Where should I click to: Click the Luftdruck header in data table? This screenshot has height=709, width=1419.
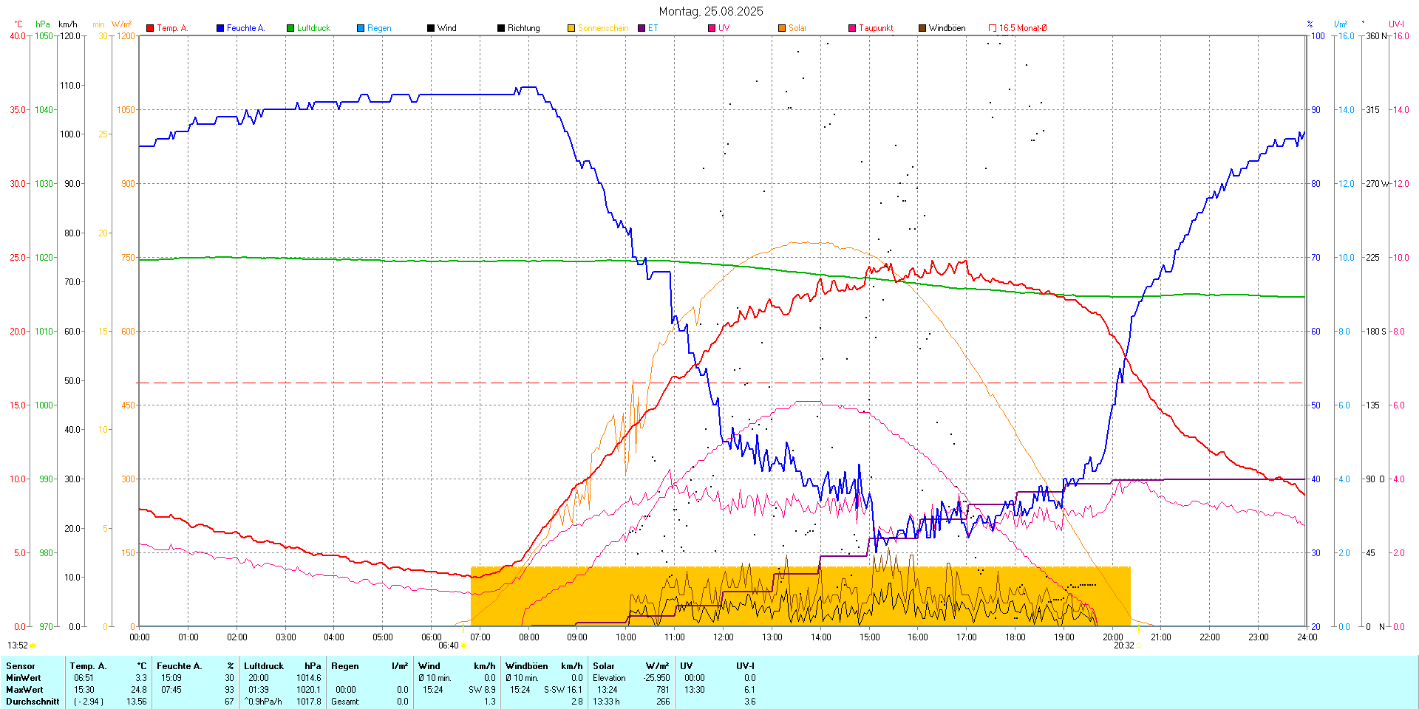tap(264, 666)
